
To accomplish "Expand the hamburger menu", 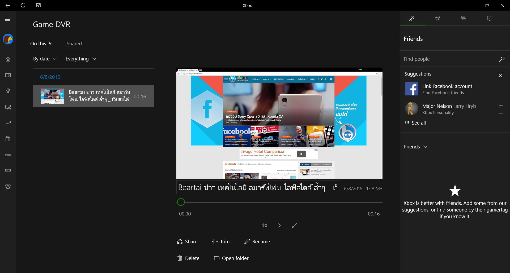I will pos(8,19).
